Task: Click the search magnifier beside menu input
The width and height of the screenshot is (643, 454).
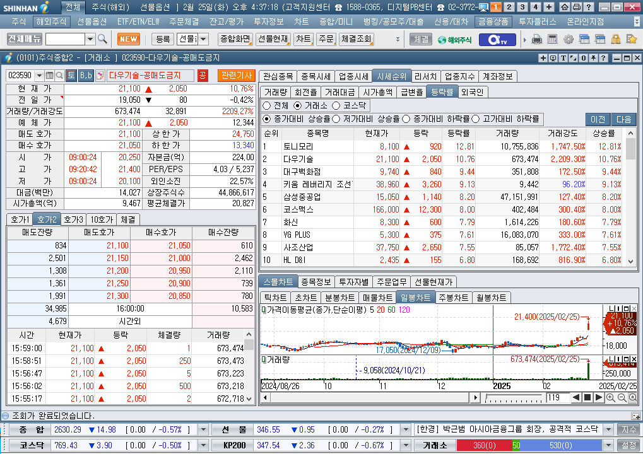Action: pos(102,39)
